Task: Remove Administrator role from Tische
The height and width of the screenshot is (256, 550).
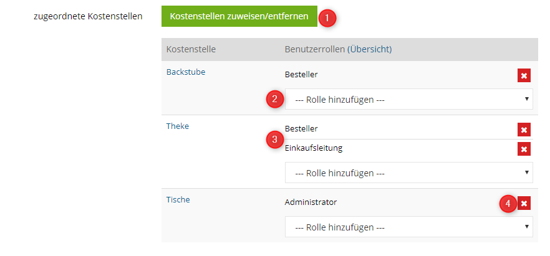Action: [524, 203]
